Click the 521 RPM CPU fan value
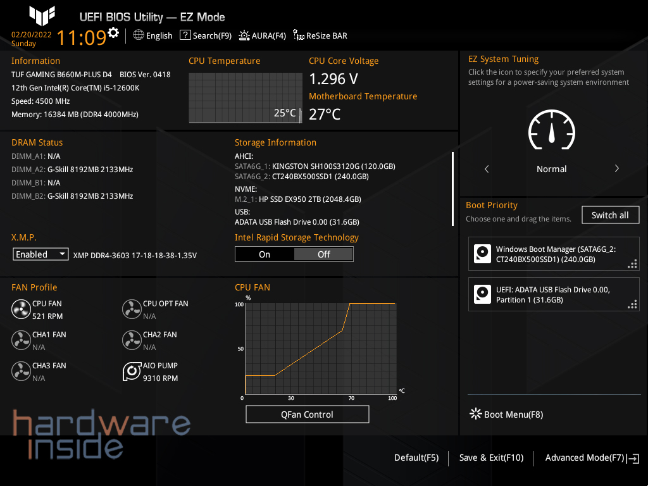The width and height of the screenshot is (648, 486). pos(47,316)
